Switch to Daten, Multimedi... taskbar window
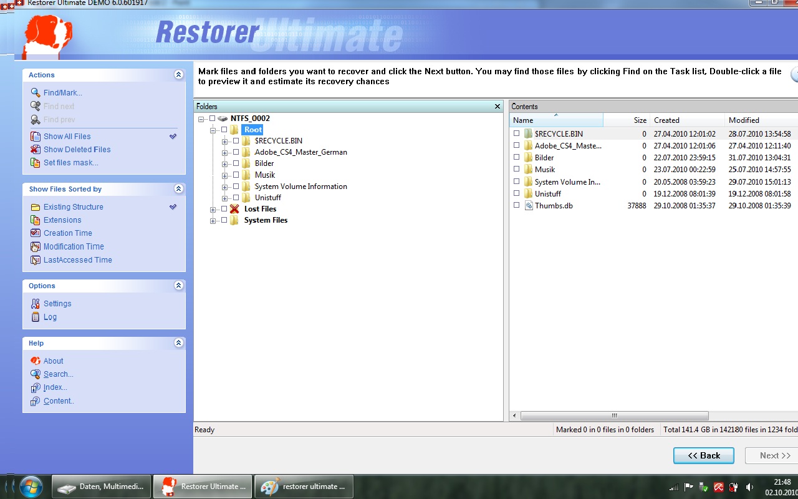Image resolution: width=798 pixels, height=499 pixels. coord(102,487)
